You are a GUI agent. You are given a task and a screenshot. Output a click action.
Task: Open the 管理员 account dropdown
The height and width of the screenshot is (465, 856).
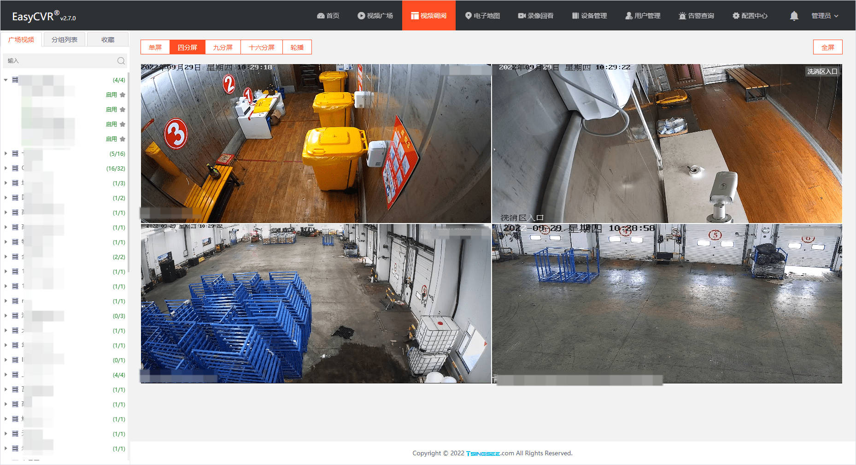pos(825,16)
